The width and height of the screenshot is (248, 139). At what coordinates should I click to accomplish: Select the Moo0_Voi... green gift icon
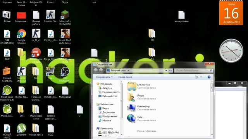tap(7, 109)
